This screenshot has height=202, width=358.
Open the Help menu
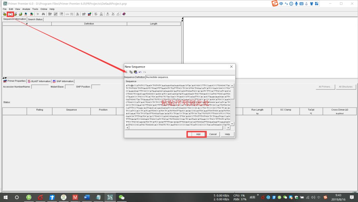(x=52, y=9)
